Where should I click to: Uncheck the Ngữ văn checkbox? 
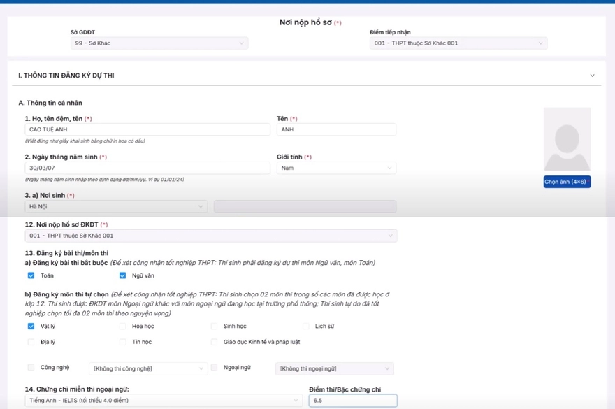[122, 275]
